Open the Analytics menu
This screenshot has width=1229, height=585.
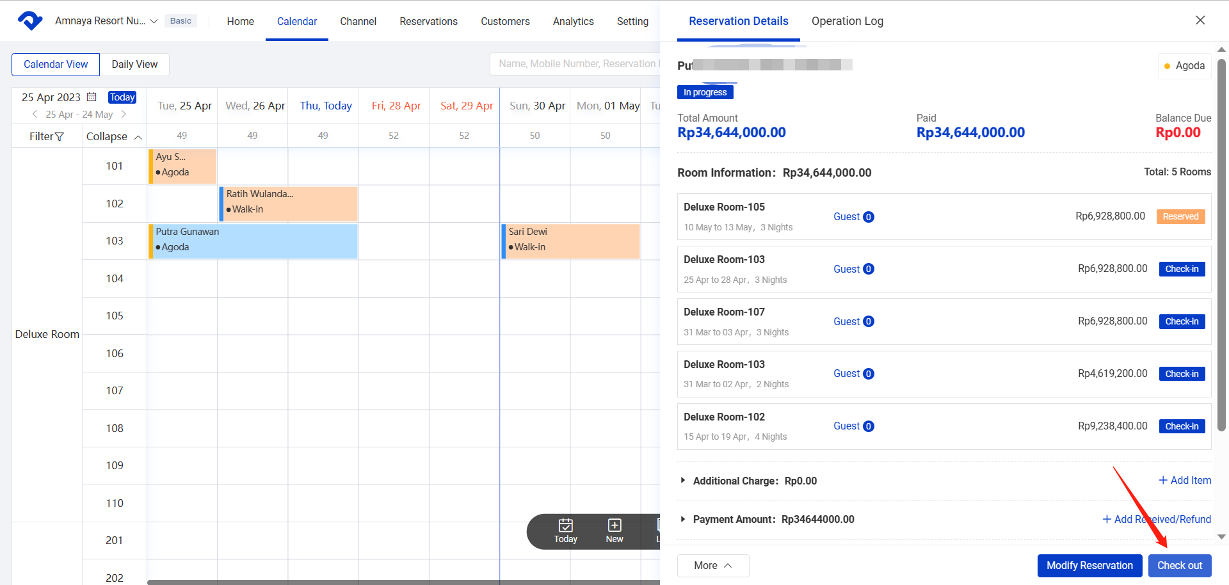(573, 22)
